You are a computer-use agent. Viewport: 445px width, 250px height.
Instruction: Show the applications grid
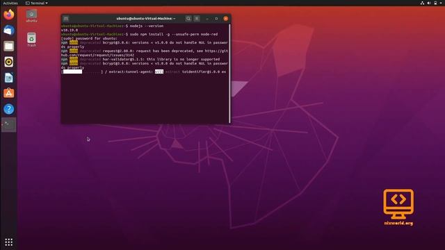(x=9, y=242)
